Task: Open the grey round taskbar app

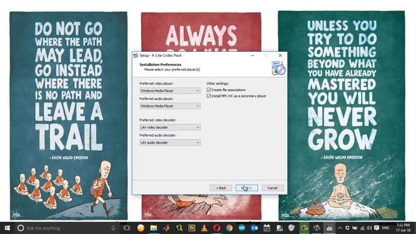Action: (292, 228)
